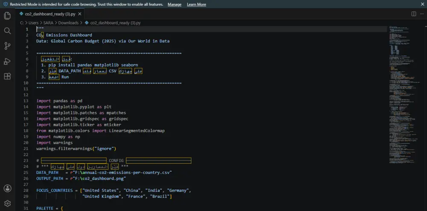Viewport: 427px width, 211px height.
Task: Open the Run and Debug view
Action: [x=7, y=61]
